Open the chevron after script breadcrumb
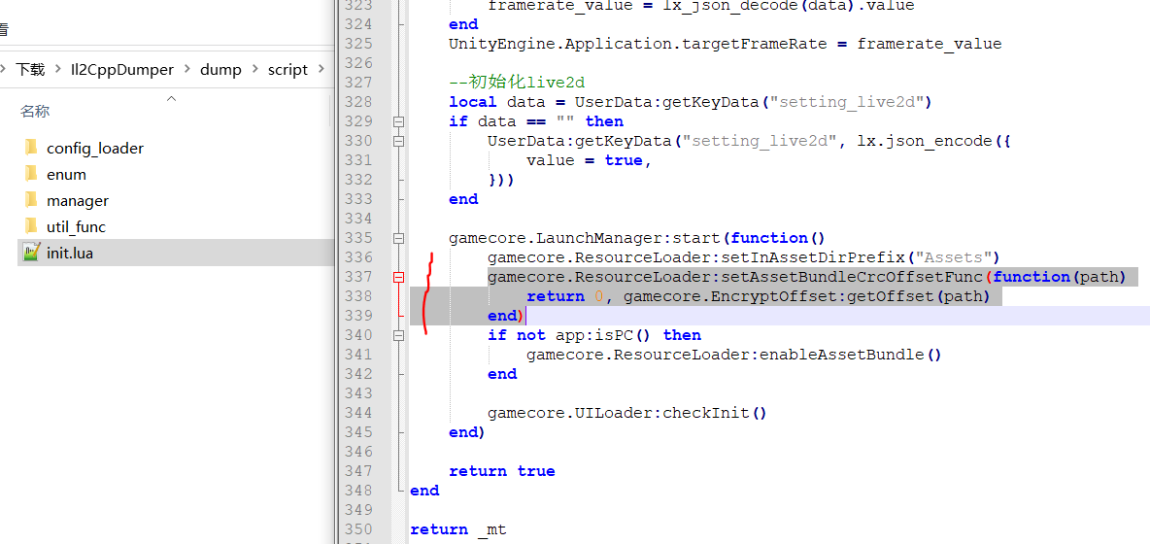 click(321, 70)
